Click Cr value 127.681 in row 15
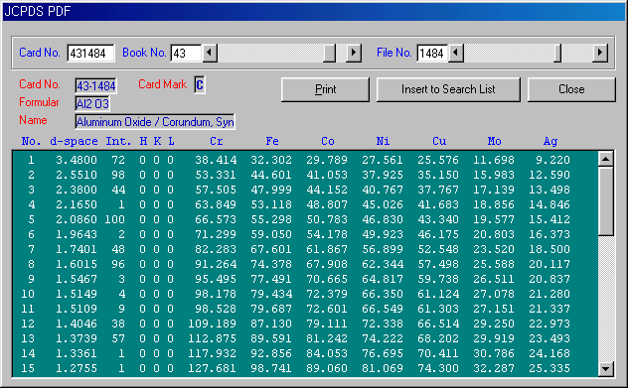 click(213, 368)
